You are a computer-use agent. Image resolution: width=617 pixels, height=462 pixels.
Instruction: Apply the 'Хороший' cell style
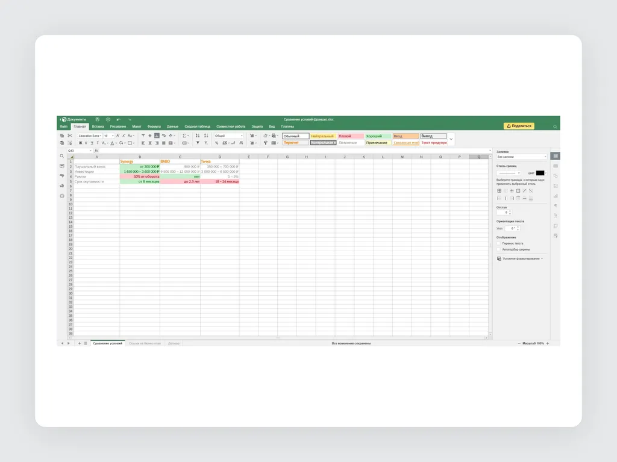(x=378, y=136)
